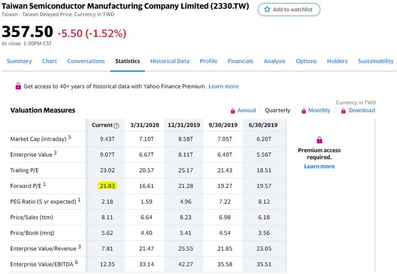Click the current PEG Ratio value 2.18

point(108,202)
